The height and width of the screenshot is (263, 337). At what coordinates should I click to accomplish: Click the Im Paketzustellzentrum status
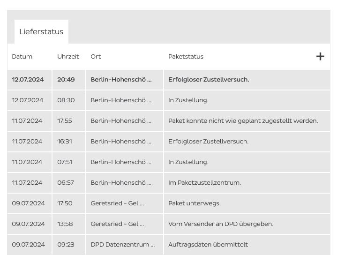[204, 183]
